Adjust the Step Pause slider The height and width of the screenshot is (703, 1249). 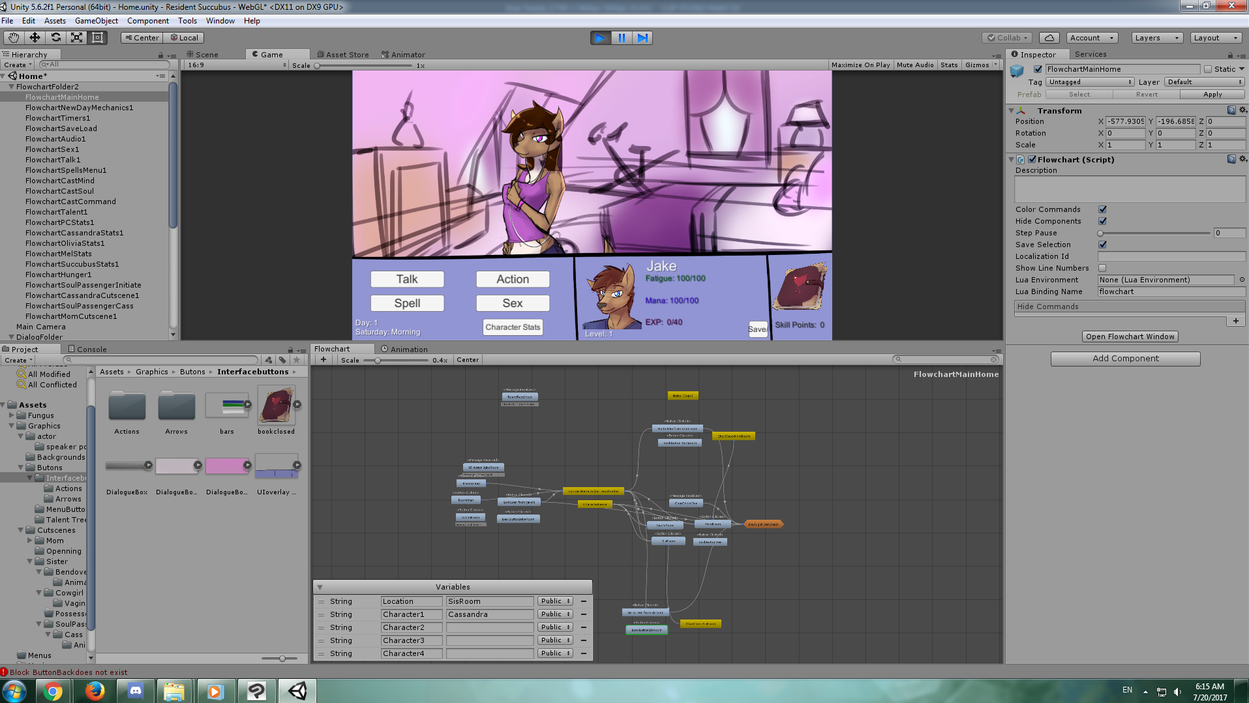tap(1154, 233)
